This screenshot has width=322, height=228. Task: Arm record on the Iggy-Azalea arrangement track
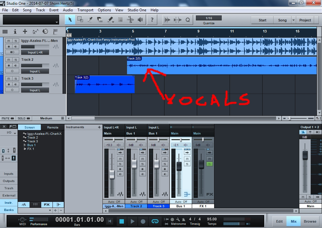click(x=8, y=47)
